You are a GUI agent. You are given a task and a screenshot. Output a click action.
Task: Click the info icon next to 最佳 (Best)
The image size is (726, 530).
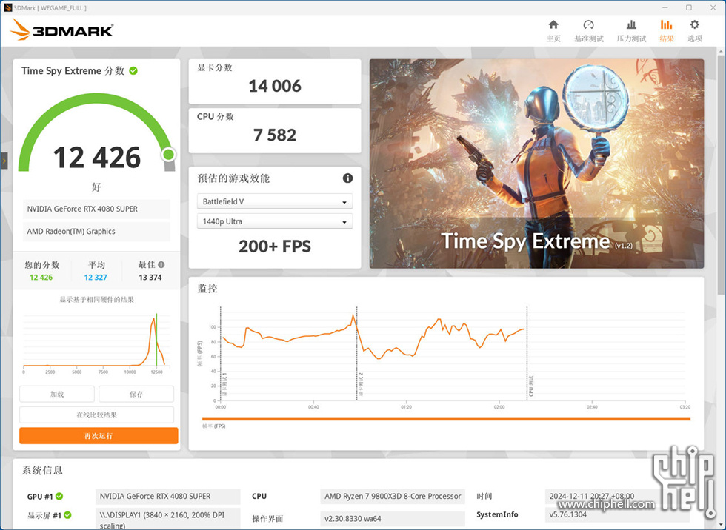[x=161, y=264]
